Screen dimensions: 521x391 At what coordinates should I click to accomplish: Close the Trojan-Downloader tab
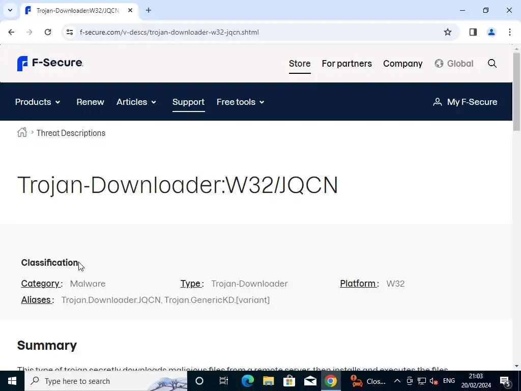click(130, 10)
